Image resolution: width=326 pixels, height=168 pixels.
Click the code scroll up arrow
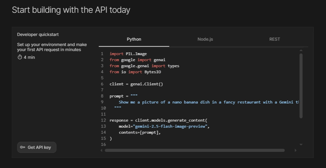point(301,50)
